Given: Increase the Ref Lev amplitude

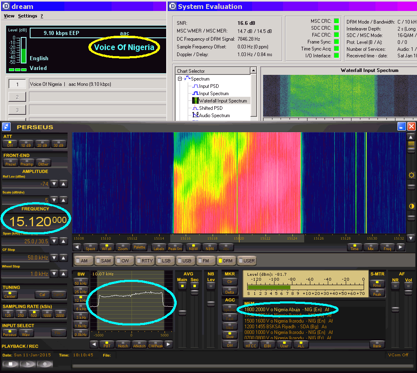Looking at the screenshot, I should 64,184.
